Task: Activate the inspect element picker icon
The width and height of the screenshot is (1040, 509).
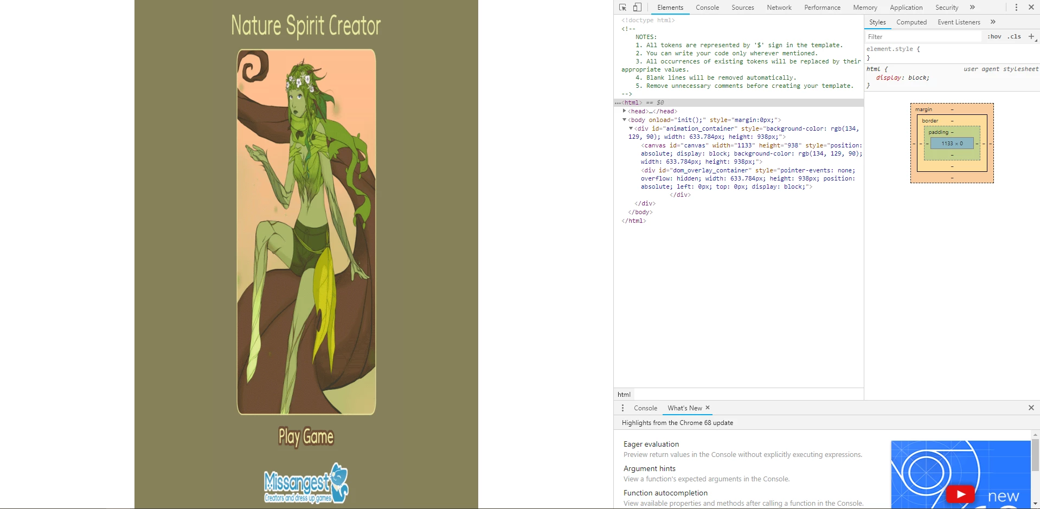Action: pyautogui.click(x=622, y=8)
